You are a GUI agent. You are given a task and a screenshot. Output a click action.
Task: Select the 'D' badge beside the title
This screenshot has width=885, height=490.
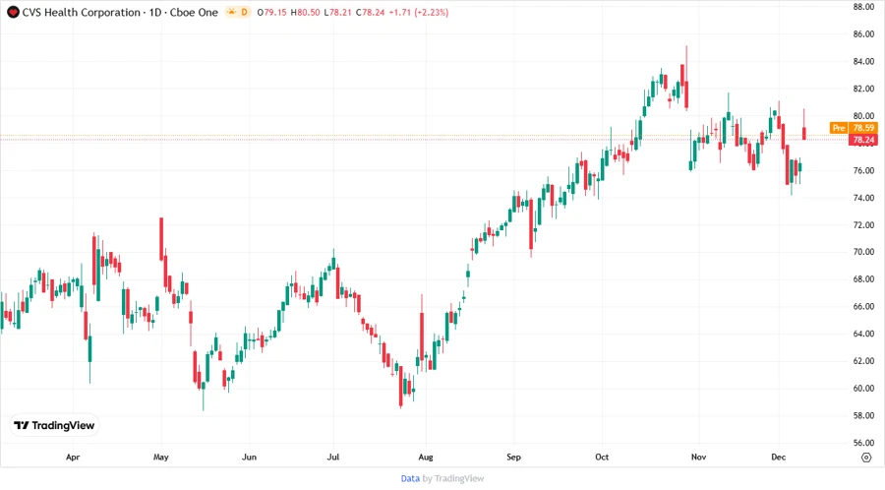pyautogui.click(x=245, y=12)
